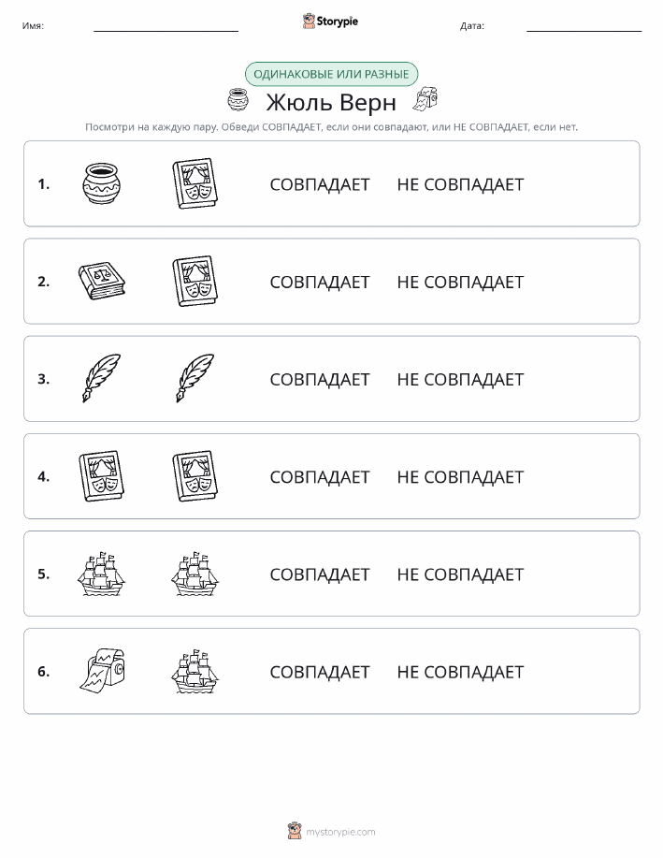The width and height of the screenshot is (663, 858).
Task: Choose СОВПАДАЕТ for pair 3
Action: pyautogui.click(x=320, y=379)
